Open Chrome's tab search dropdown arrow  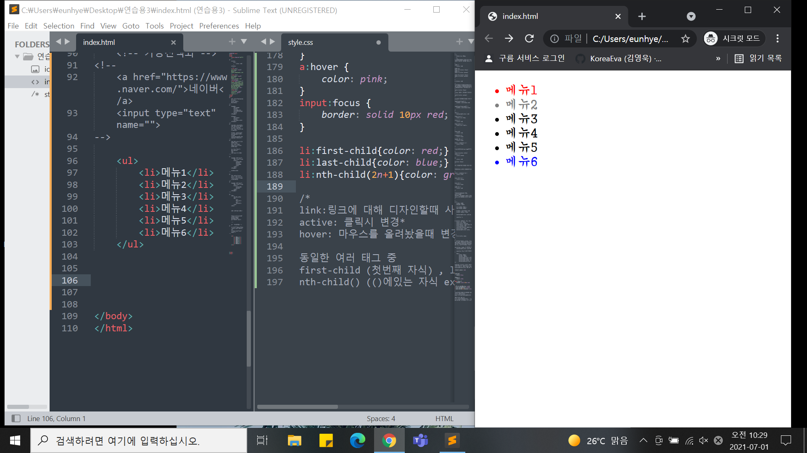(691, 16)
